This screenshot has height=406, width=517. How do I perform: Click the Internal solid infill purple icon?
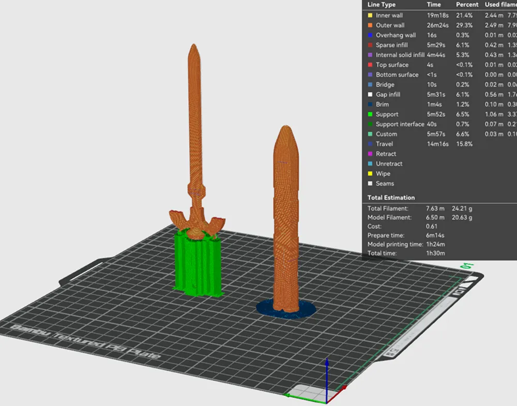click(x=369, y=55)
